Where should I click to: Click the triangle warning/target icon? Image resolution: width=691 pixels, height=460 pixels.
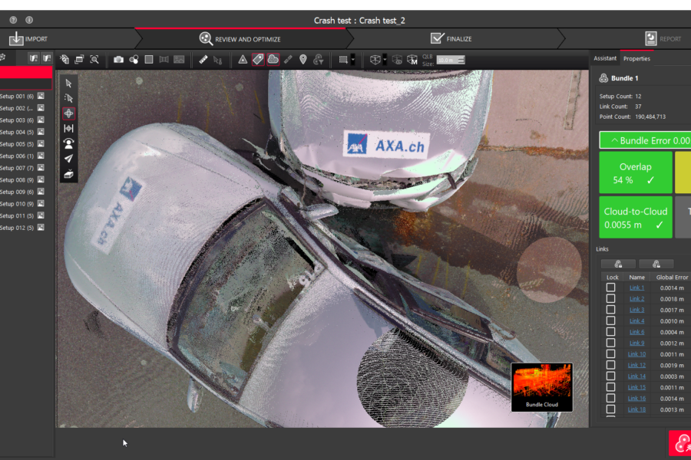tap(243, 60)
